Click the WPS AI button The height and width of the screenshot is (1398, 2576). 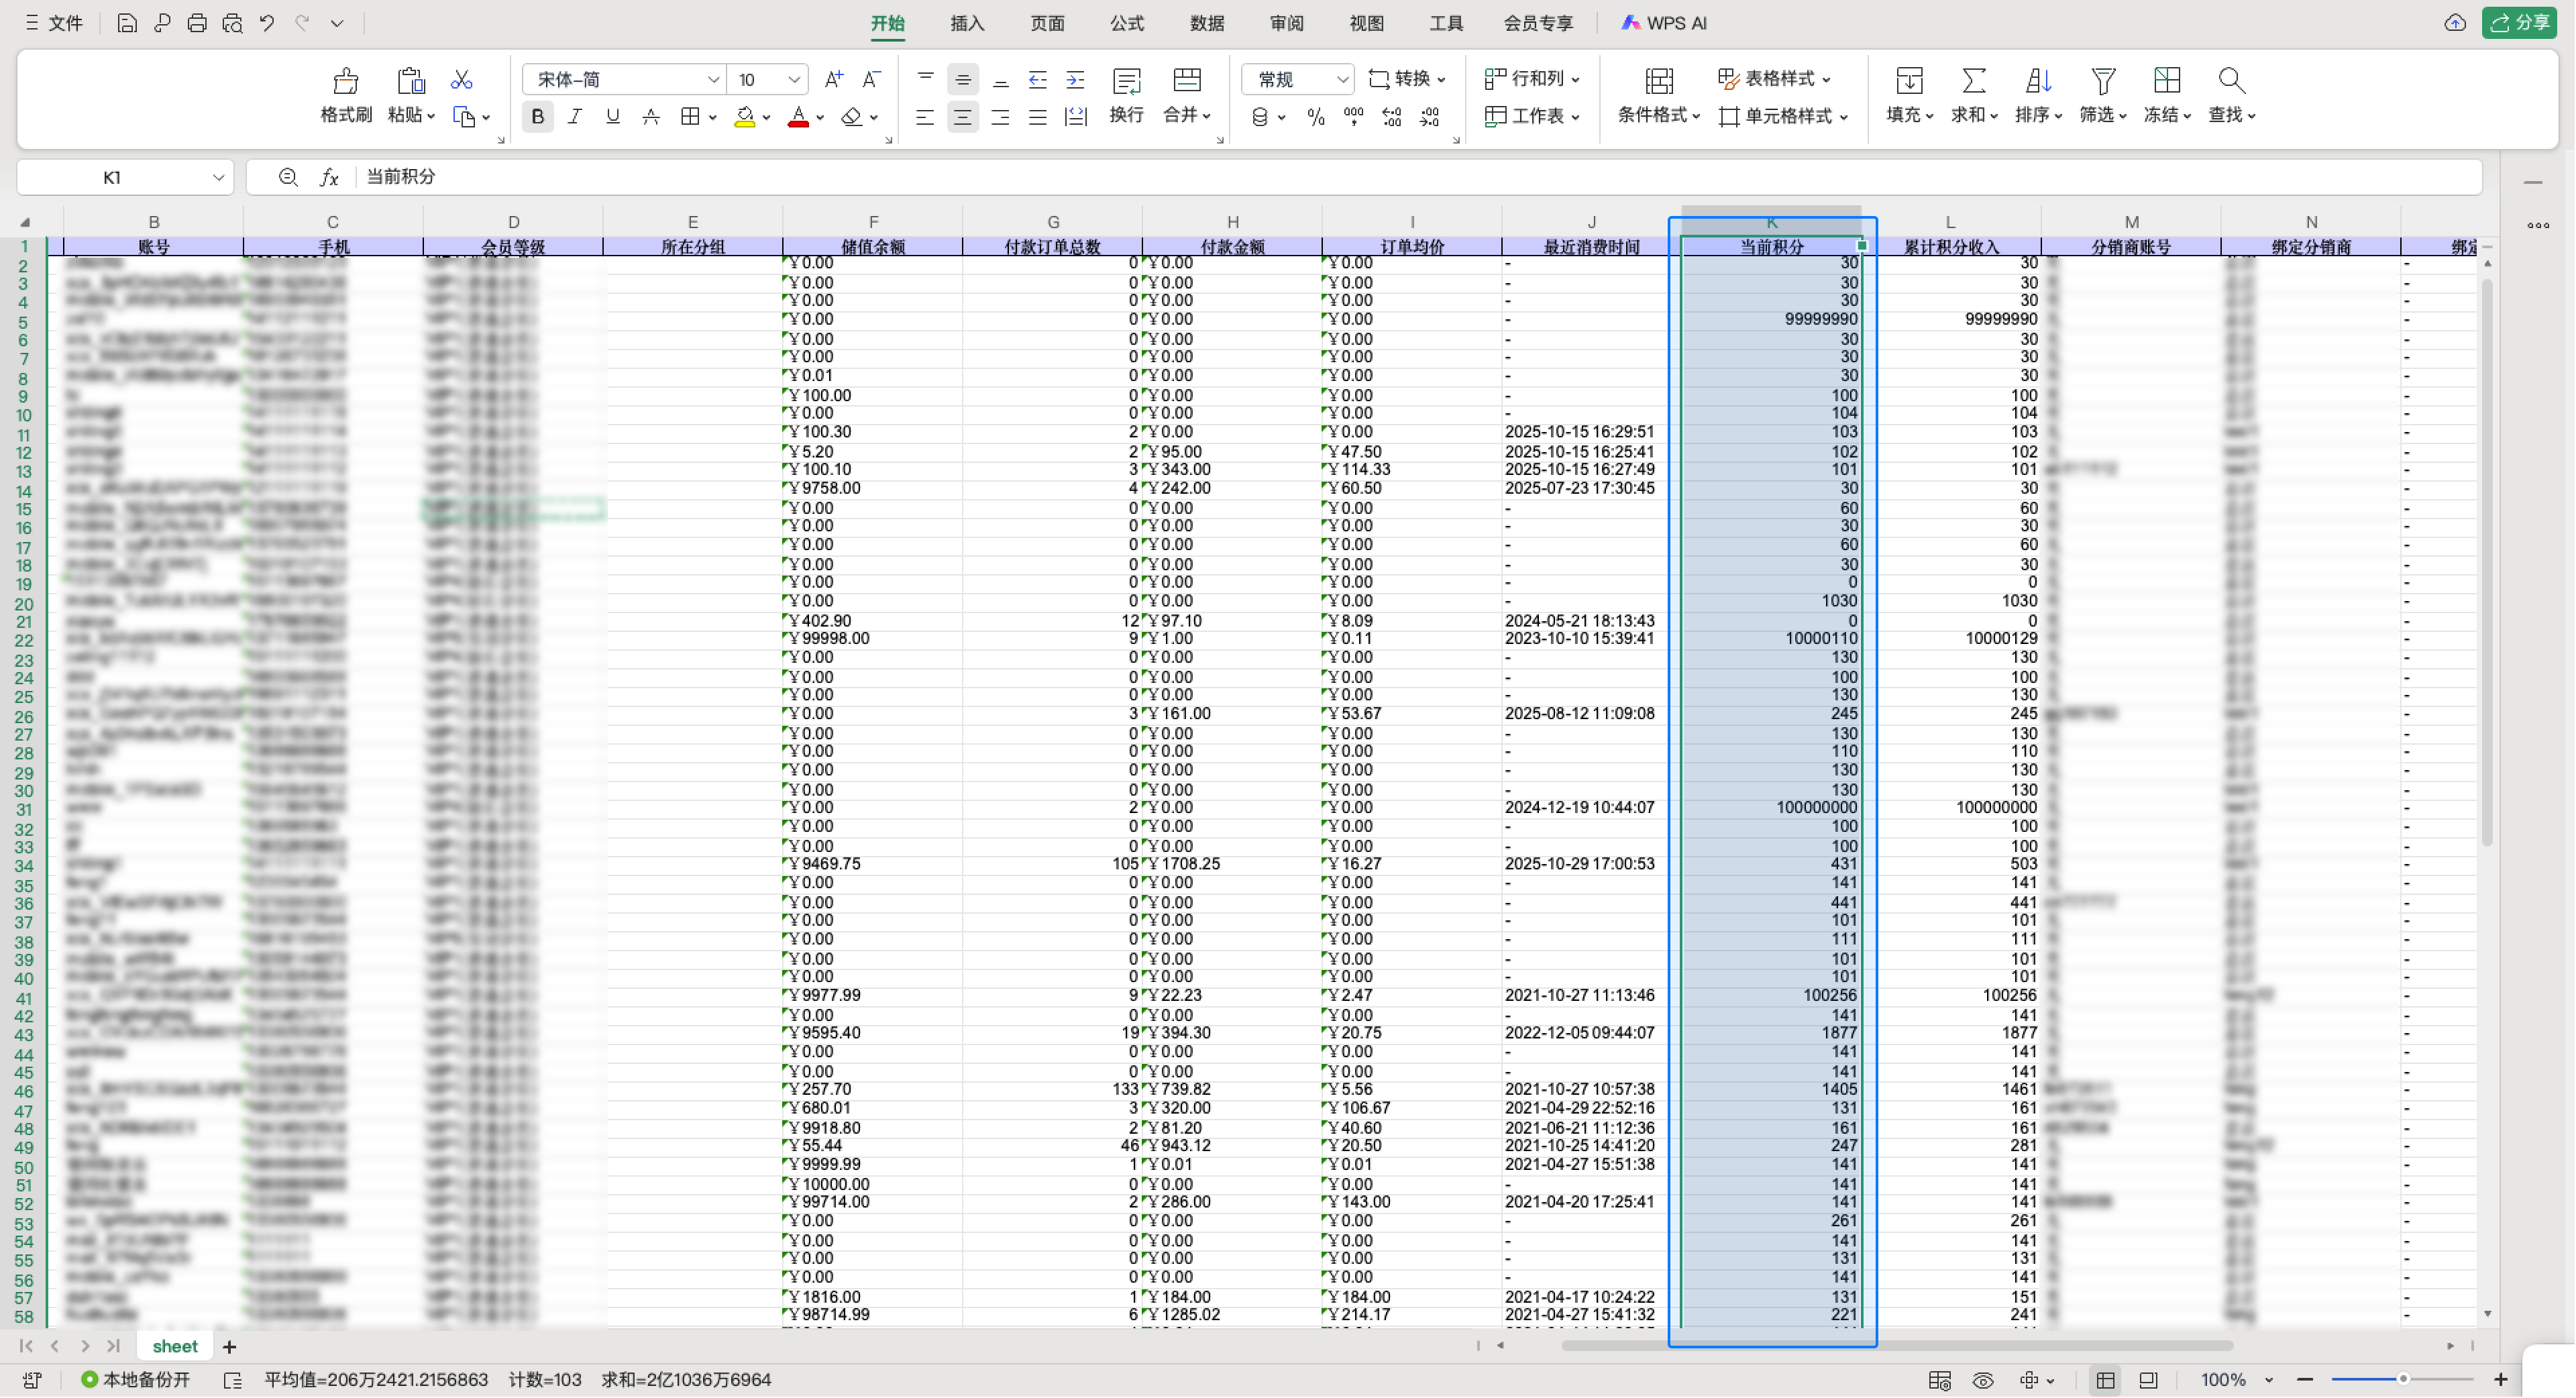(x=1664, y=23)
